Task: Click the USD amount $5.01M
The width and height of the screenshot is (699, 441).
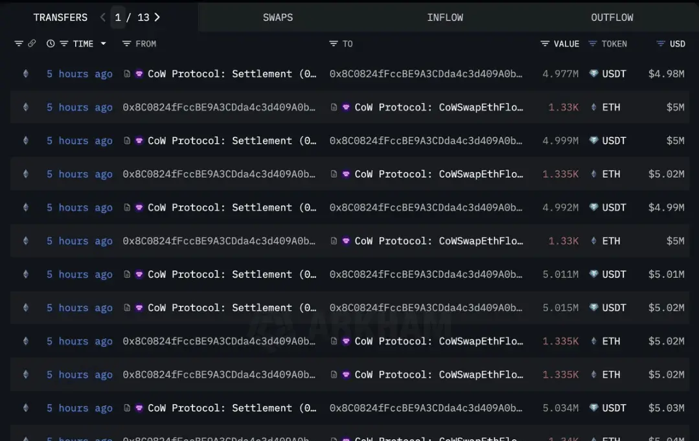Action: click(666, 275)
